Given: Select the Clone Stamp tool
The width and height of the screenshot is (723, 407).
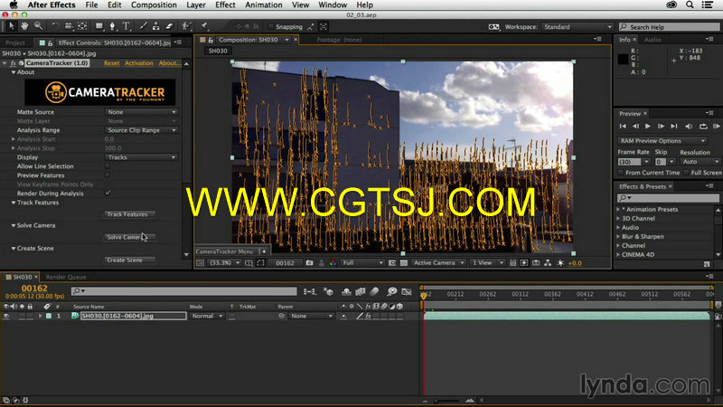Looking at the screenshot, I should coord(155,26).
